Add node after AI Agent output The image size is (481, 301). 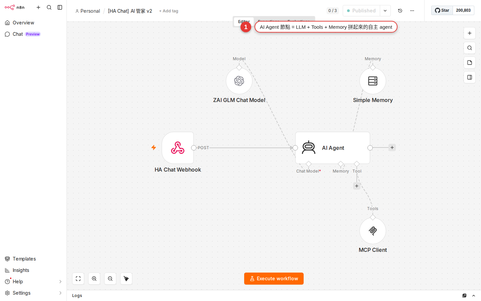(392, 147)
